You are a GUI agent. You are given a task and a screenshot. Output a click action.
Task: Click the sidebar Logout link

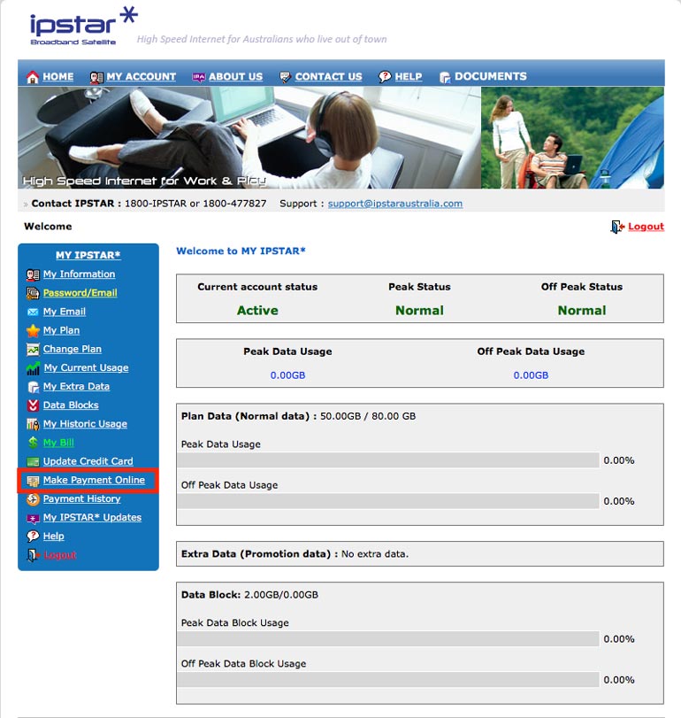60,555
